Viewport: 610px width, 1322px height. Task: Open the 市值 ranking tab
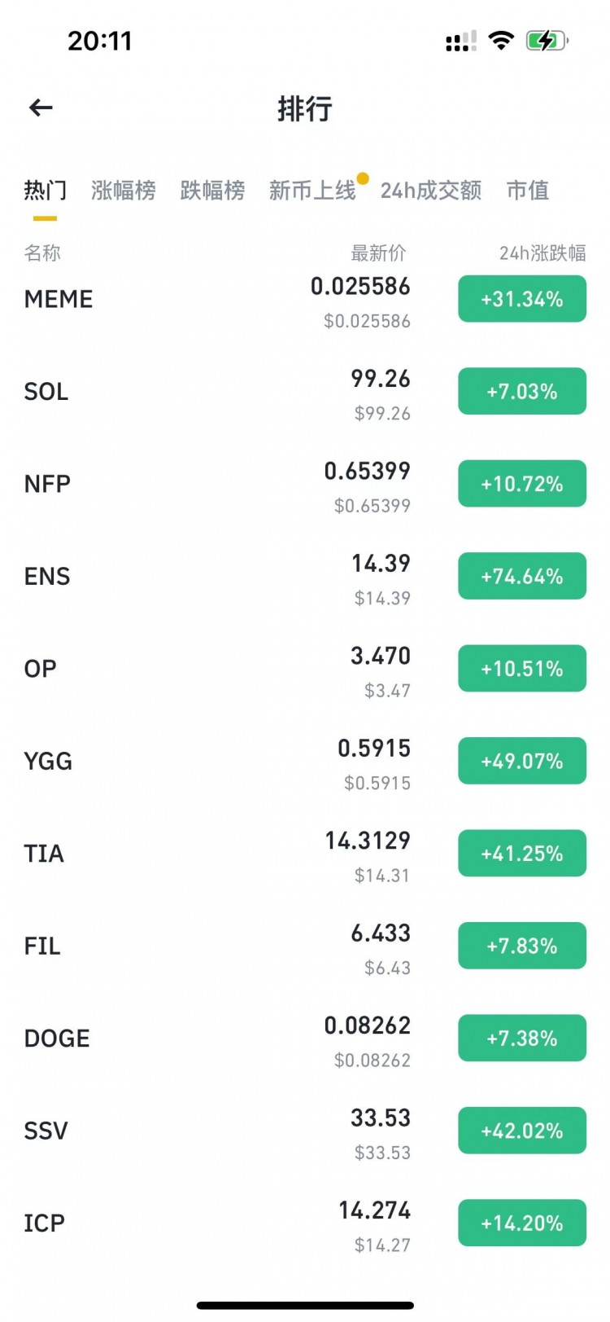point(528,191)
